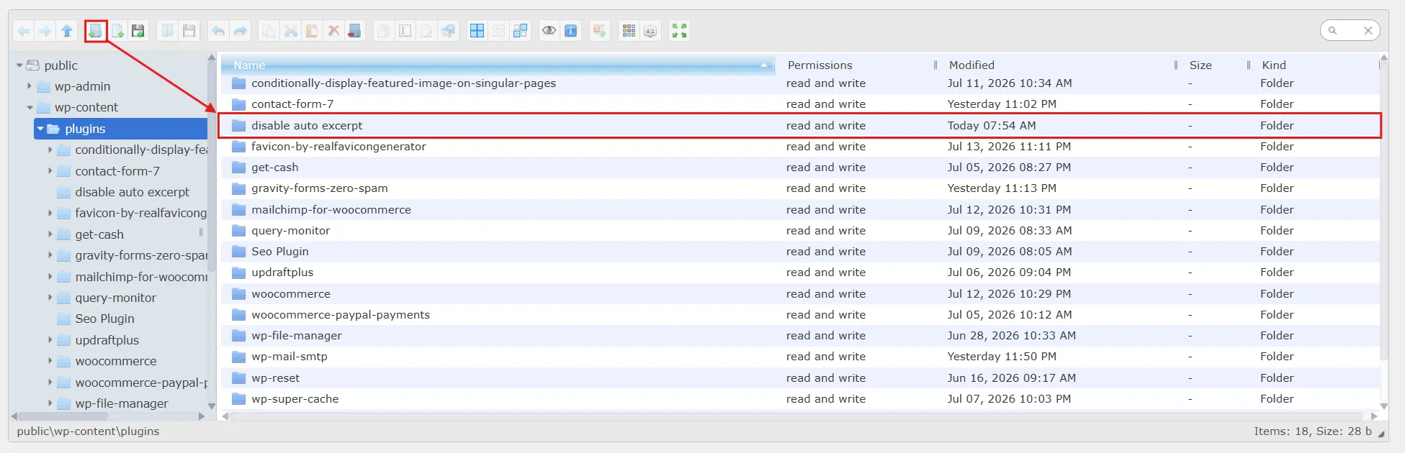Image resolution: width=1405 pixels, height=453 pixels.
Task: Click the Undo arrow icon
Action: pos(218,31)
